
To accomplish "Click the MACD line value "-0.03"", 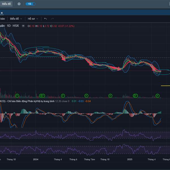I will (80, 101).
